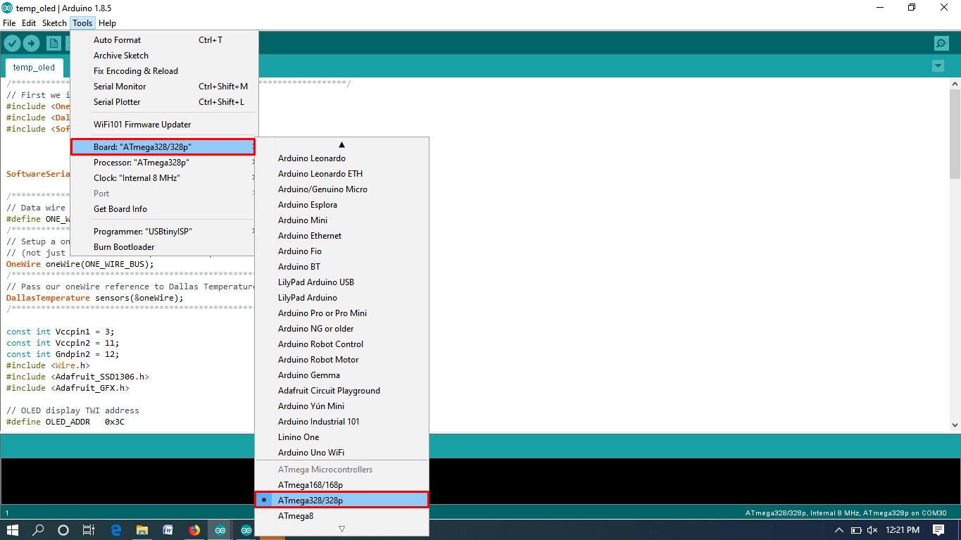Pick Arduino Robot Control board
The image size is (961, 540).
[x=341, y=344]
